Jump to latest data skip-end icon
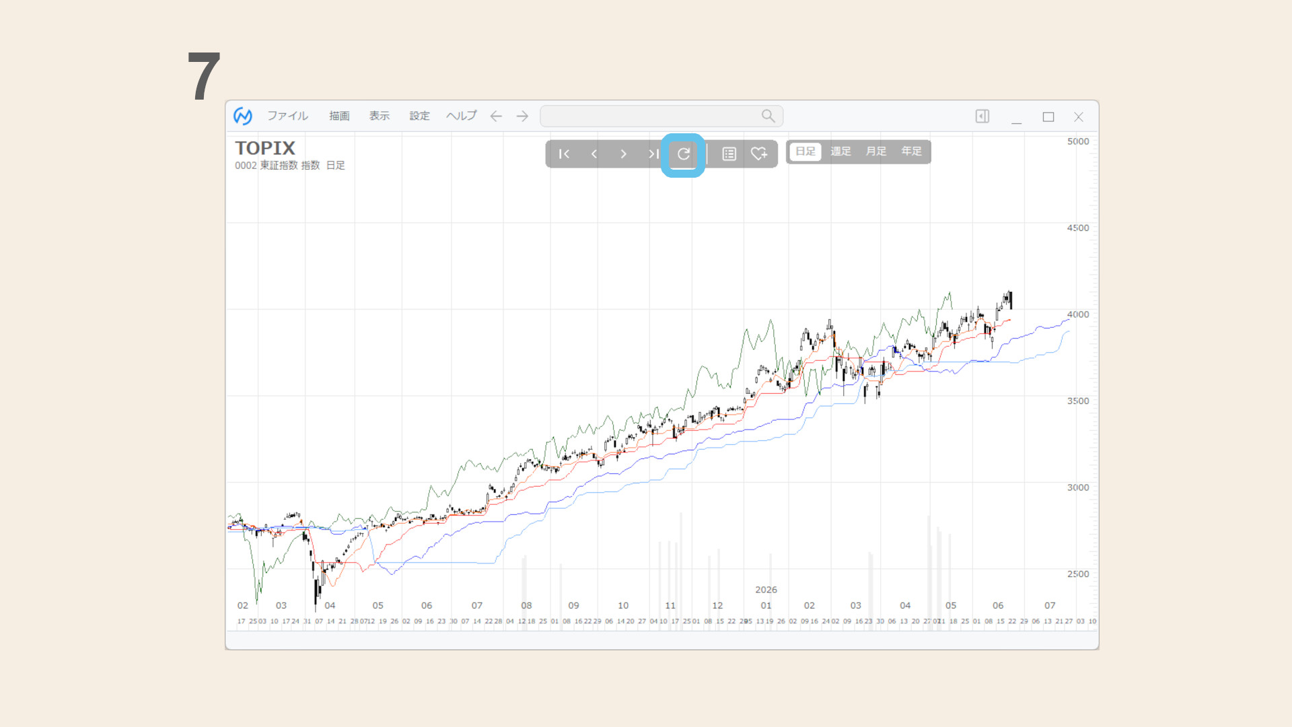 pyautogui.click(x=653, y=154)
